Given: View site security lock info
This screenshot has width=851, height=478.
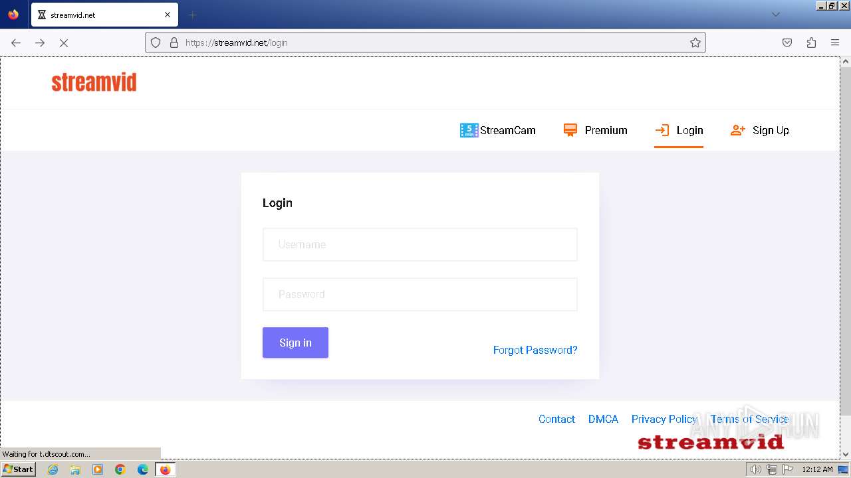Looking at the screenshot, I should [174, 42].
